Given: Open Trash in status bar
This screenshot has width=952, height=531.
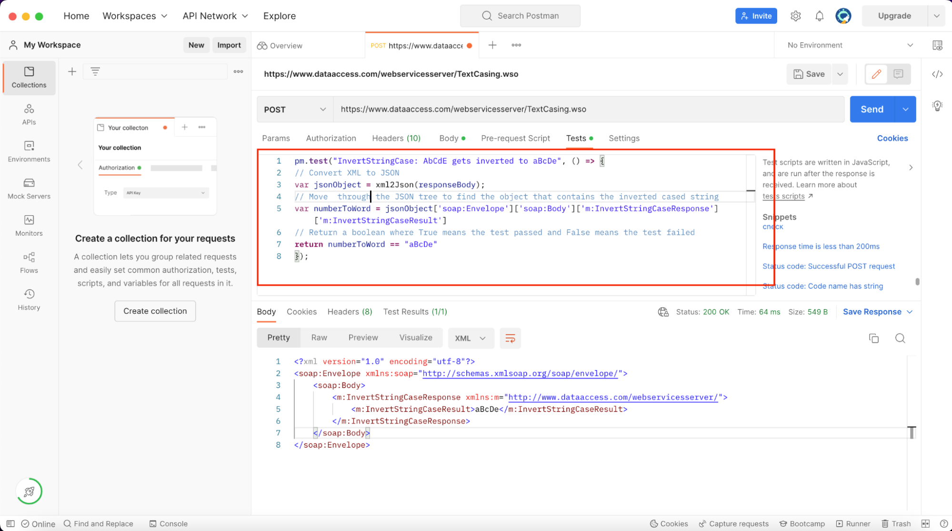Looking at the screenshot, I should (x=896, y=523).
